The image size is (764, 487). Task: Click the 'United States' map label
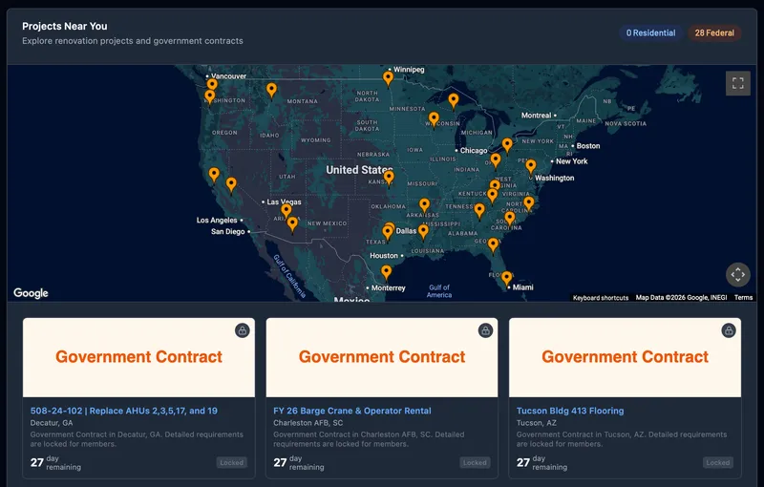[x=359, y=170]
